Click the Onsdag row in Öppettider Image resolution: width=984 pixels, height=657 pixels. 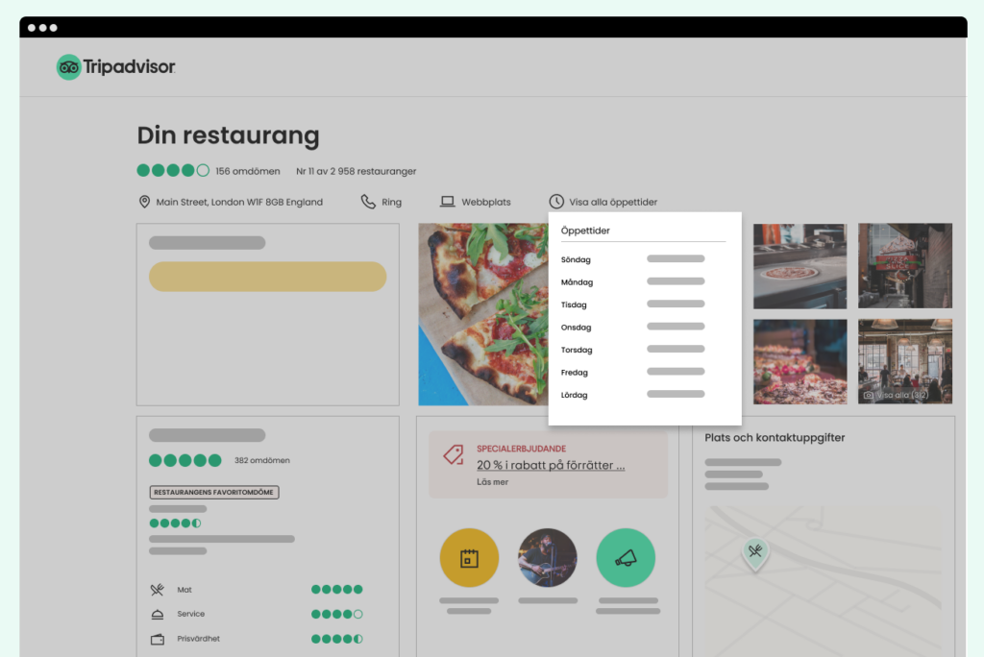[632, 327]
